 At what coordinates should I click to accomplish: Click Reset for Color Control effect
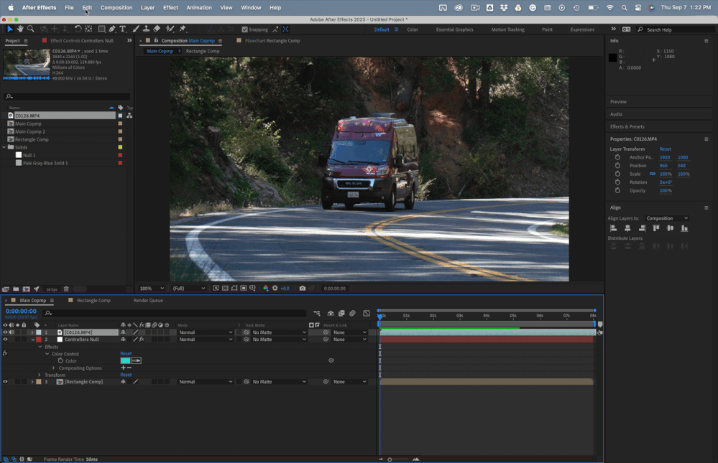click(126, 354)
